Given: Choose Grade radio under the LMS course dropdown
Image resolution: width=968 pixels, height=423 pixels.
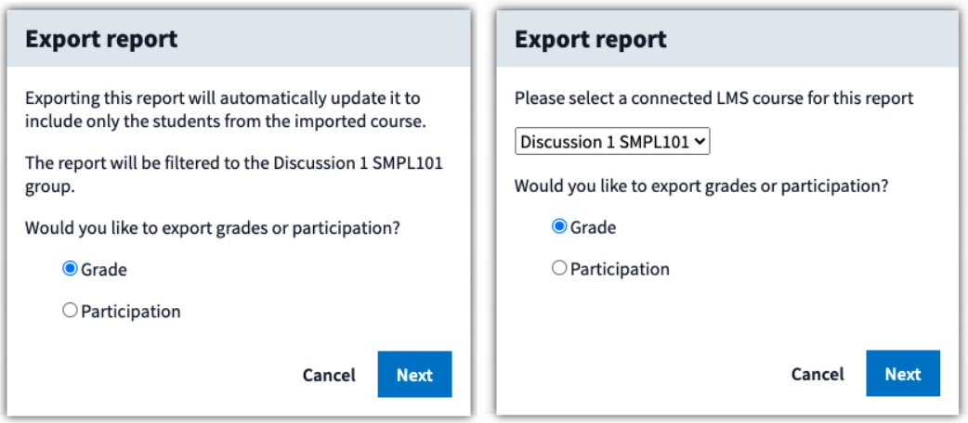Looking at the screenshot, I should [558, 227].
